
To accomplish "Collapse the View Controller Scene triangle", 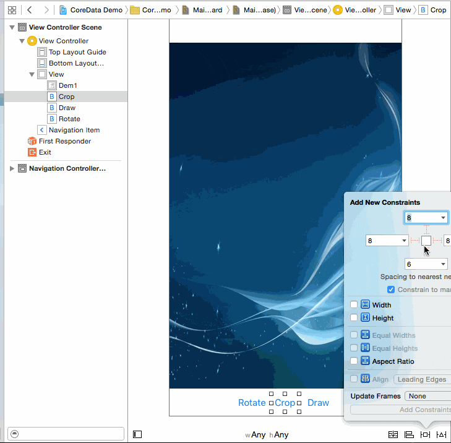I will [12, 27].
